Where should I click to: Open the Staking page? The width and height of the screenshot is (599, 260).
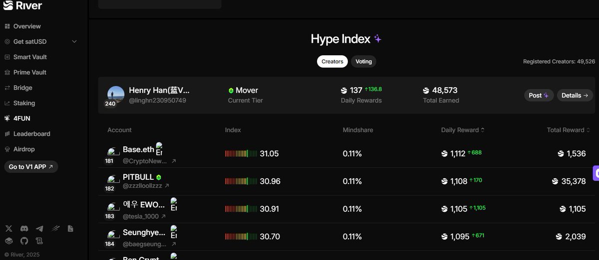(x=24, y=104)
